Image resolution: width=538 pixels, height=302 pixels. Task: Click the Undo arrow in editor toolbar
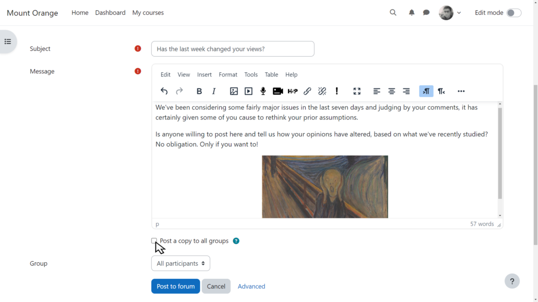164,91
